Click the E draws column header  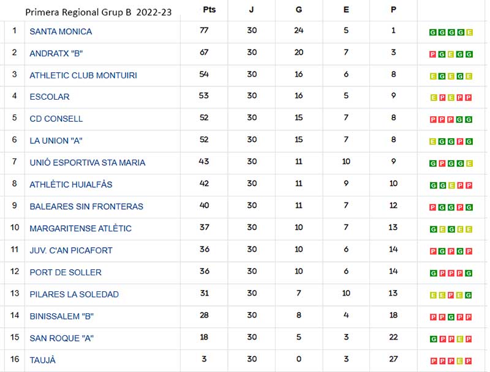[346, 10]
